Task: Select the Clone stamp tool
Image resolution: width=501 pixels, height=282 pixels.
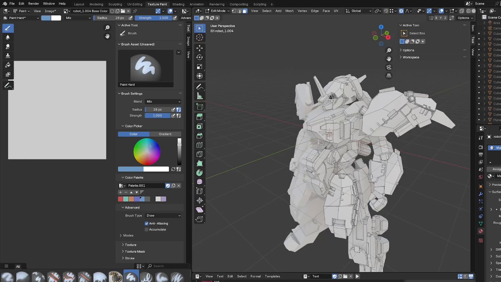Action: (x=8, y=56)
